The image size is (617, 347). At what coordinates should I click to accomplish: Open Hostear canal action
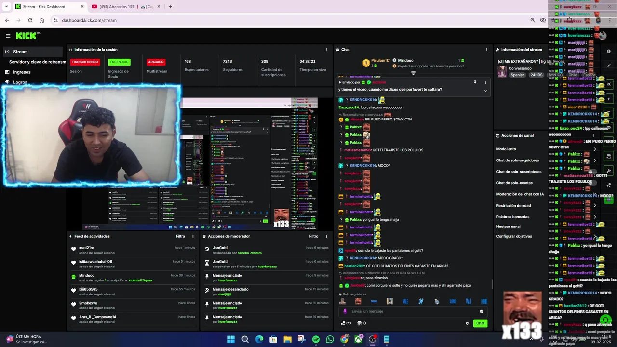coord(508,227)
